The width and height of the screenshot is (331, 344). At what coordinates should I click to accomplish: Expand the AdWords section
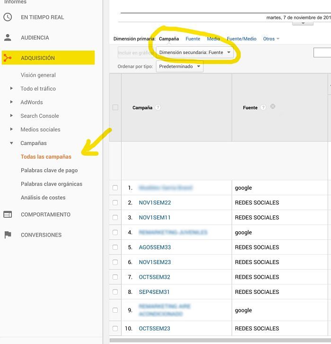[x=11, y=102]
